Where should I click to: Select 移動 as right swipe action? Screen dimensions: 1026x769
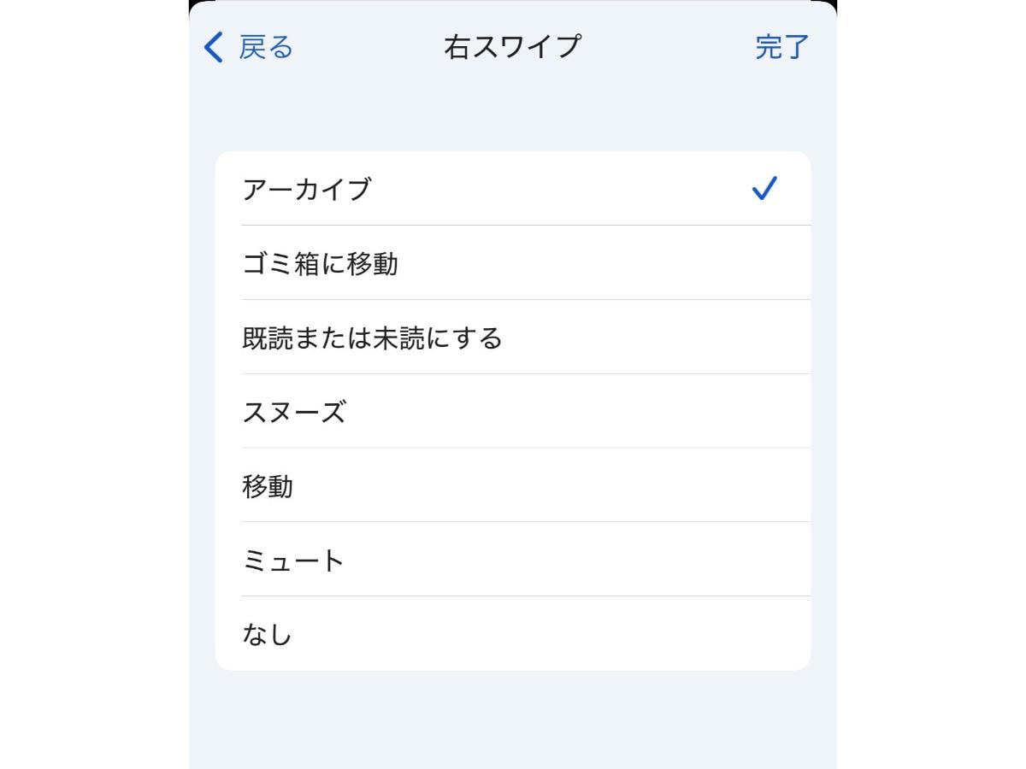[x=513, y=485]
